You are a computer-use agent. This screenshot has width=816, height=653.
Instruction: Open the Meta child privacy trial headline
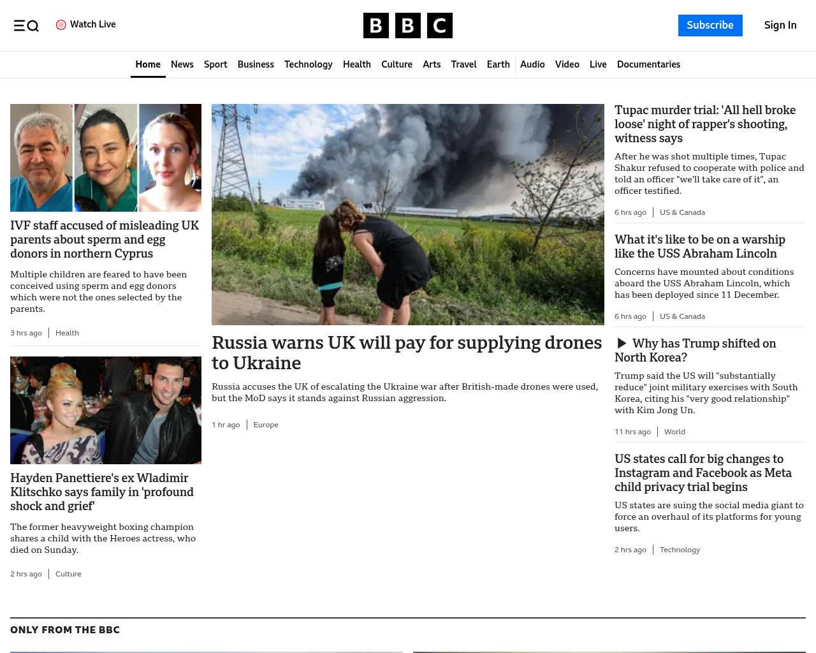tap(703, 473)
